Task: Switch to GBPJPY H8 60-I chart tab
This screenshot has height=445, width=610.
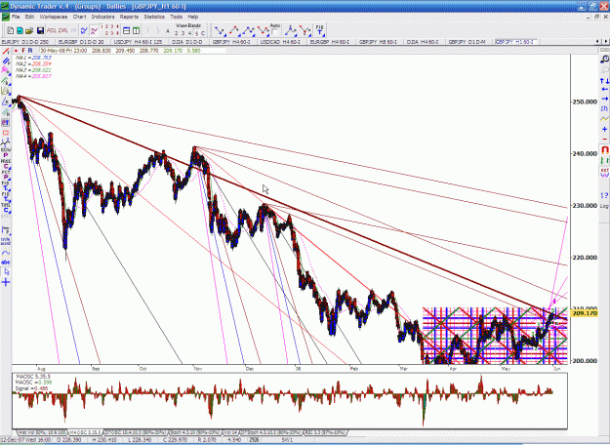Action: [378, 42]
